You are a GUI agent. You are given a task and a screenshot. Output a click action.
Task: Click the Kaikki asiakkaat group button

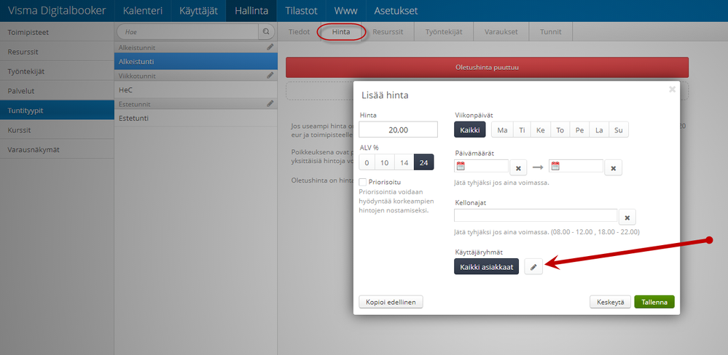tap(486, 266)
